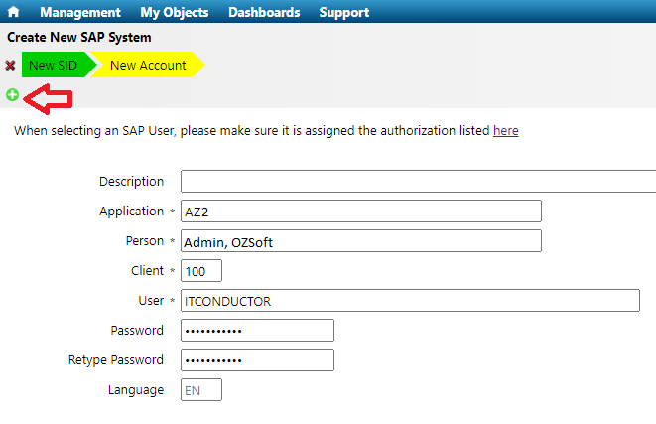656x424 pixels.
Task: Focus the Description text field
Action: click(417, 182)
